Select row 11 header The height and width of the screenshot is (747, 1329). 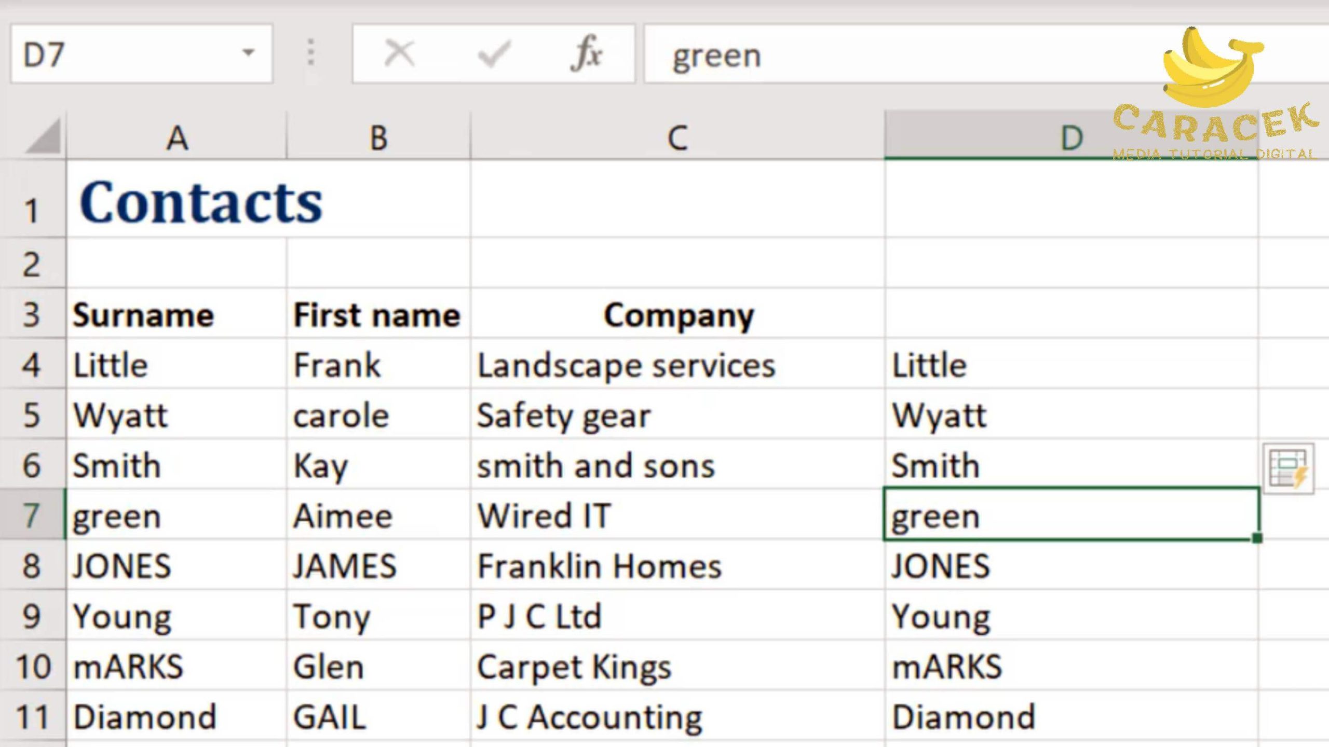tap(32, 715)
